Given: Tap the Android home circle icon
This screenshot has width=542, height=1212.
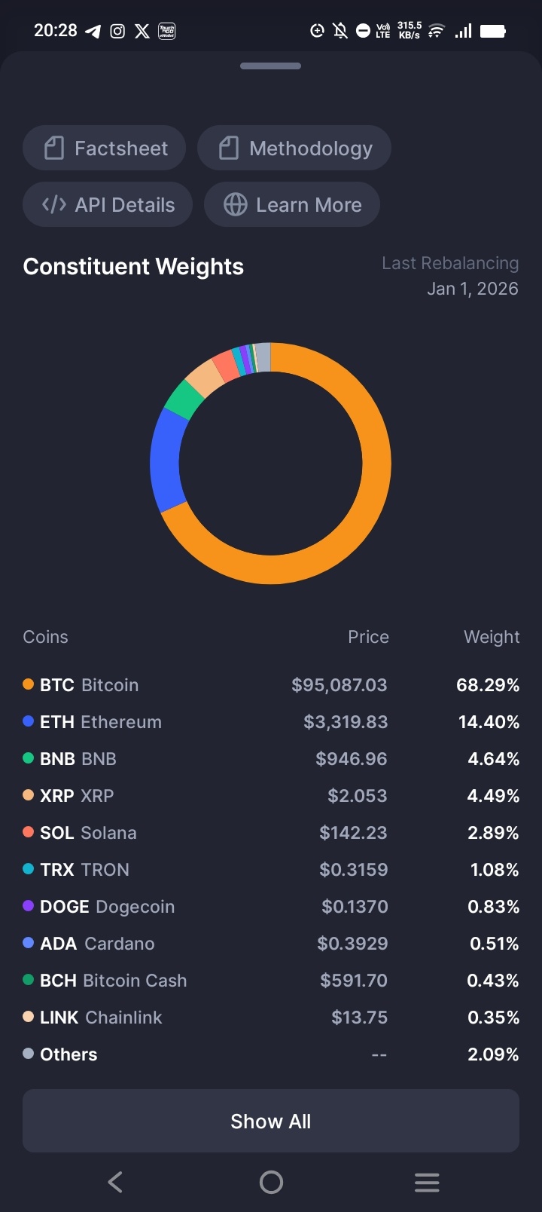Looking at the screenshot, I should 271,1182.
